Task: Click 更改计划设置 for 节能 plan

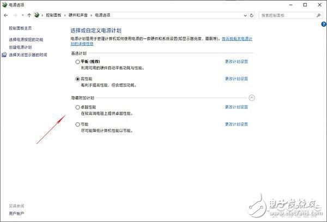Action: pyautogui.click(x=237, y=124)
